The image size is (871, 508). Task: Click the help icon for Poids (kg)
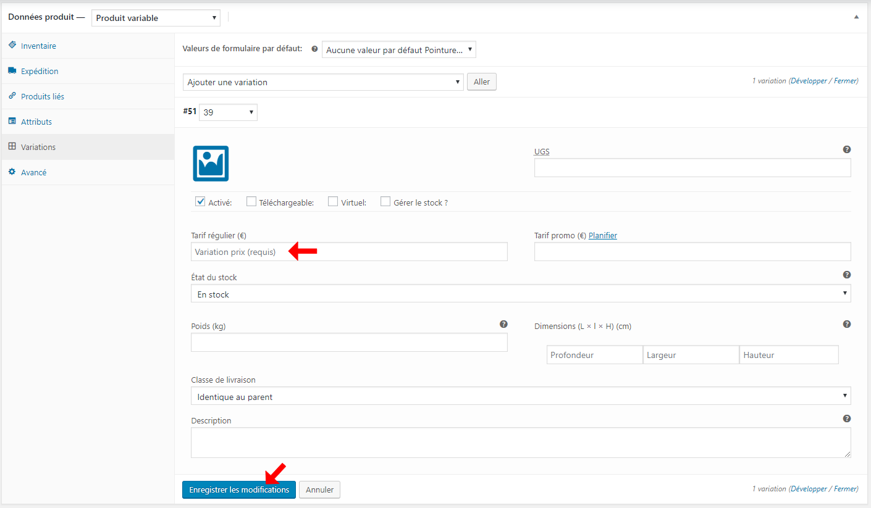503,324
